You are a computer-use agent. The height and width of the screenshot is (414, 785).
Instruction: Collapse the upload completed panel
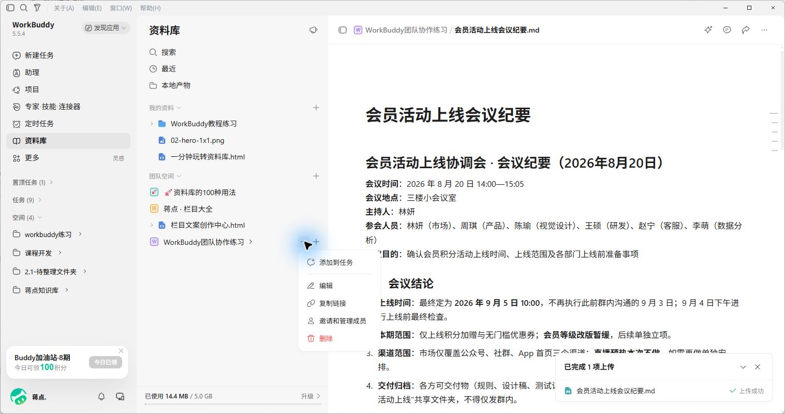coord(743,367)
